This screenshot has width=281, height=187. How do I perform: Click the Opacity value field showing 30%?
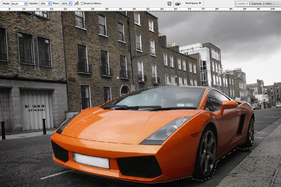pos(44,4)
